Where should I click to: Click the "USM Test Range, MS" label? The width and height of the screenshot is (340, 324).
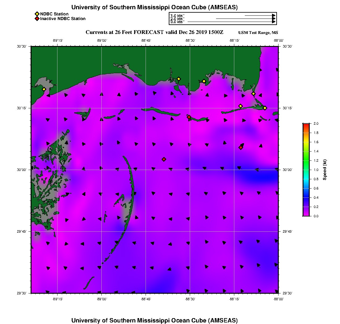click(258, 33)
